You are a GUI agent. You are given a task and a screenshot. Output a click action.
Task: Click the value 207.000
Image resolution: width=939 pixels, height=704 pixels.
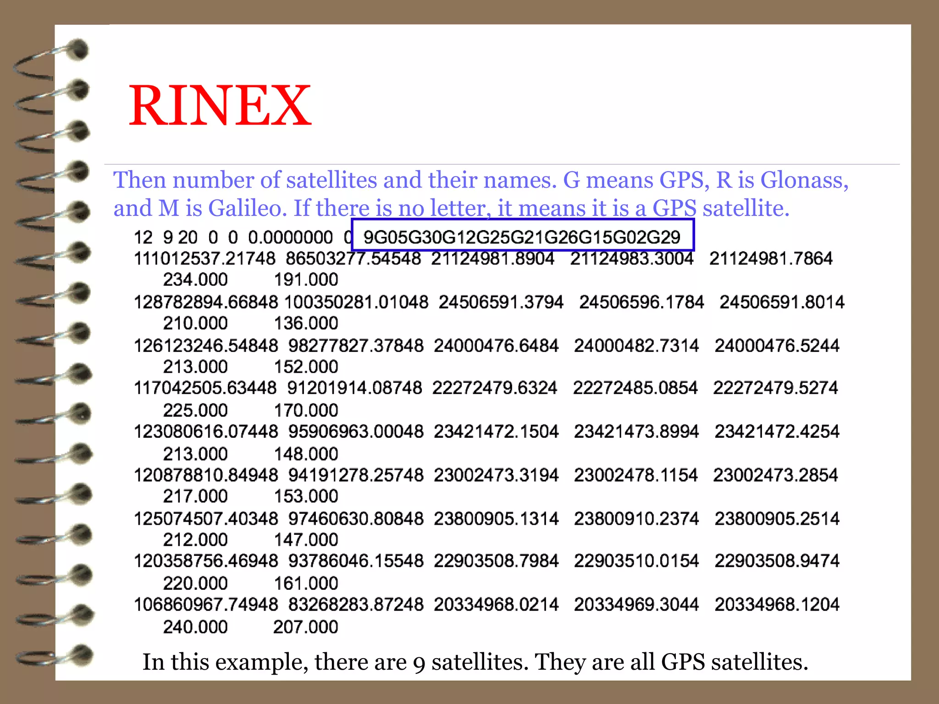point(306,627)
